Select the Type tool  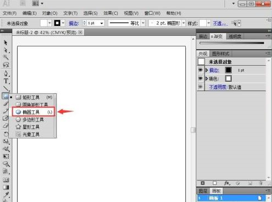pos(6,81)
